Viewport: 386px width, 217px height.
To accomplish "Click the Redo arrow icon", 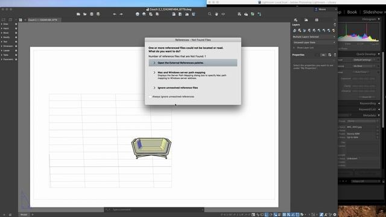I will pos(121,14).
